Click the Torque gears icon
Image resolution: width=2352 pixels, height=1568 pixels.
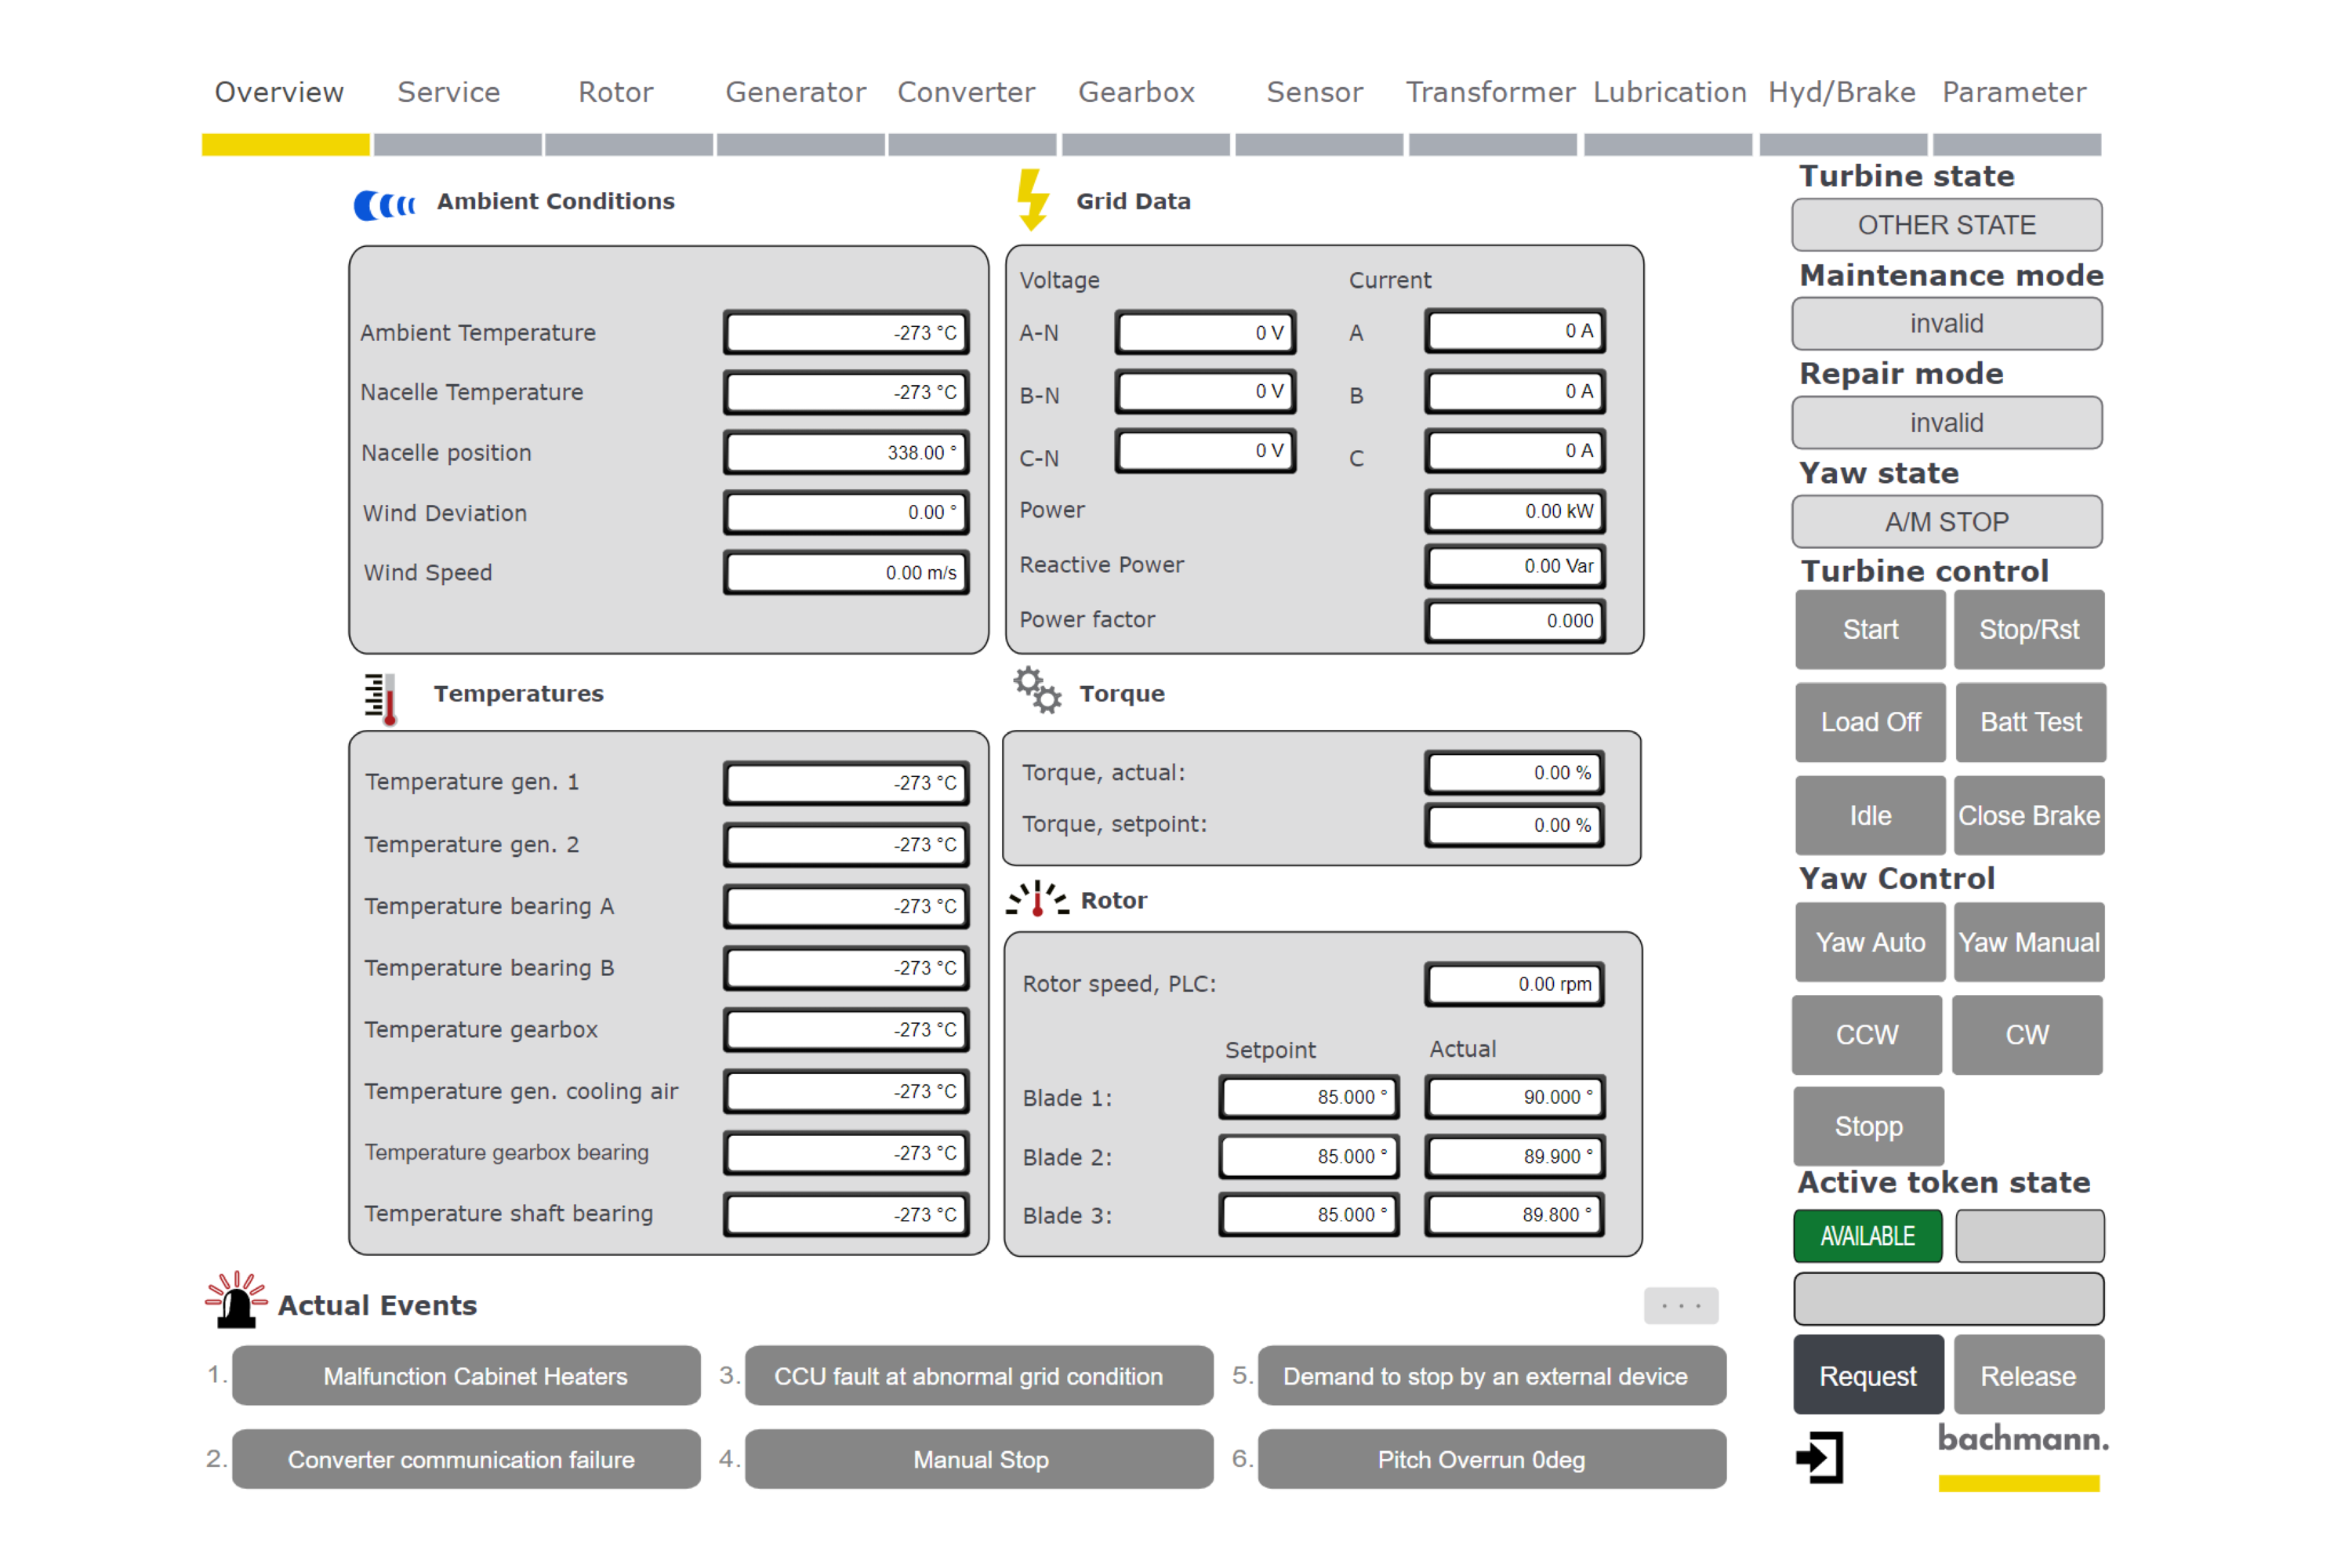[x=1036, y=691]
